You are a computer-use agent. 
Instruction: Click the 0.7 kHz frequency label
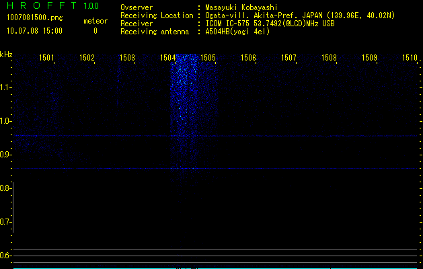tap(5, 222)
